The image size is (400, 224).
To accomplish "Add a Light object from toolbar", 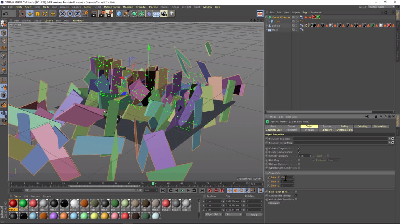I will 172,14.
